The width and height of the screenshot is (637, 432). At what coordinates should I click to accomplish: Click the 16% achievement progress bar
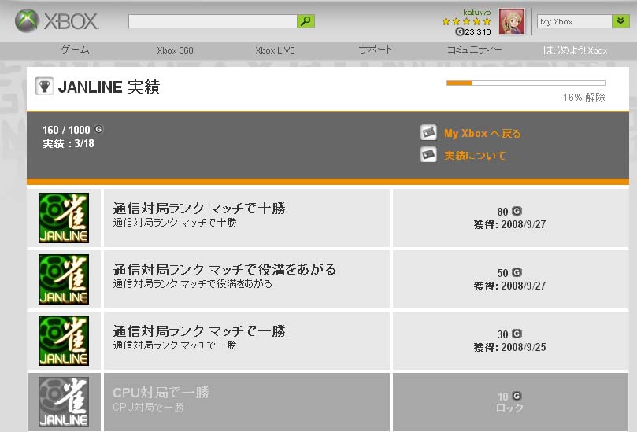[x=526, y=83]
